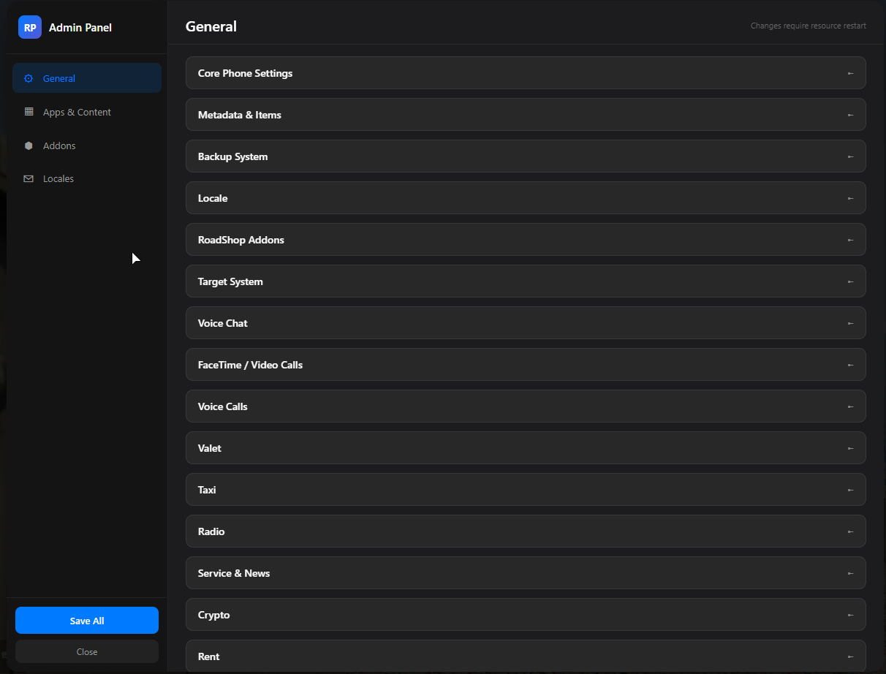Click the Locales envelope icon

(29, 178)
